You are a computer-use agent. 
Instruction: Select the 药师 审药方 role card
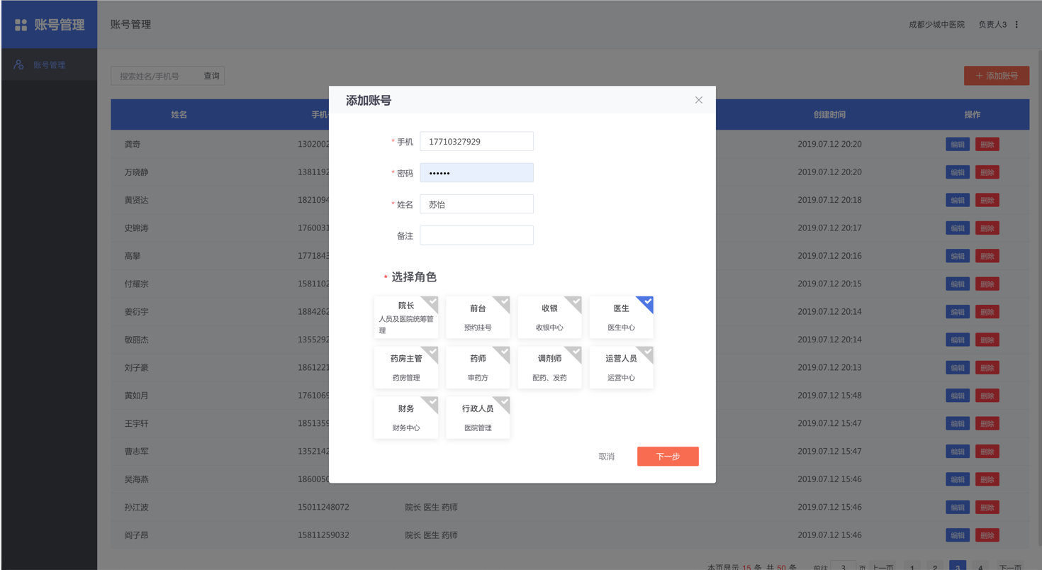[x=478, y=367]
